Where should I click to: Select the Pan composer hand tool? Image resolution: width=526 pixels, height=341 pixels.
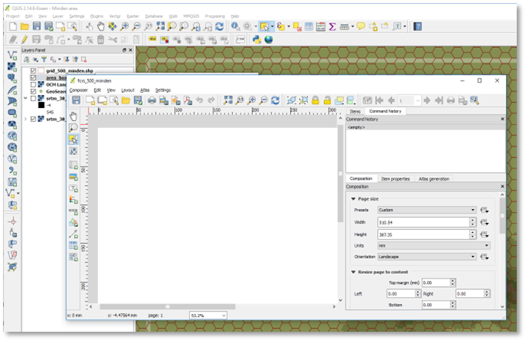[x=73, y=116]
